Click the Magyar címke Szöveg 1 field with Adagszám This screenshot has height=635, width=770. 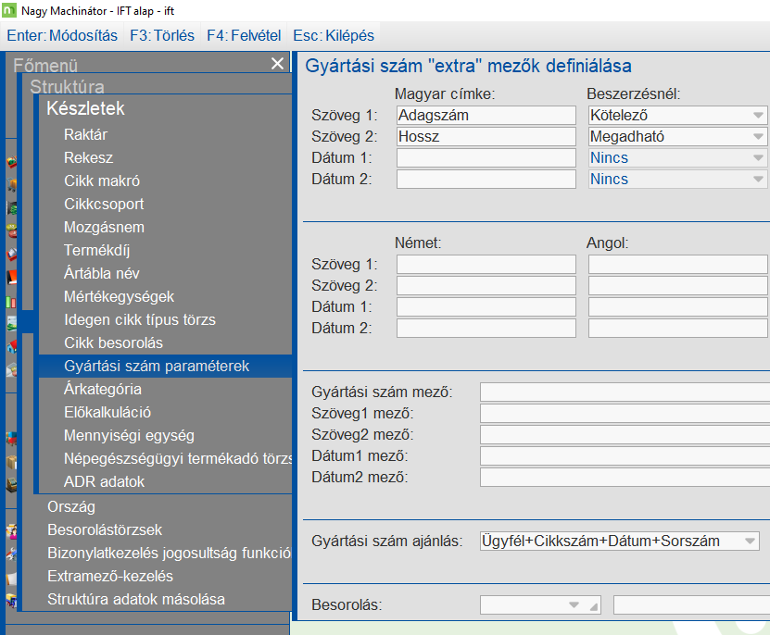pos(486,116)
